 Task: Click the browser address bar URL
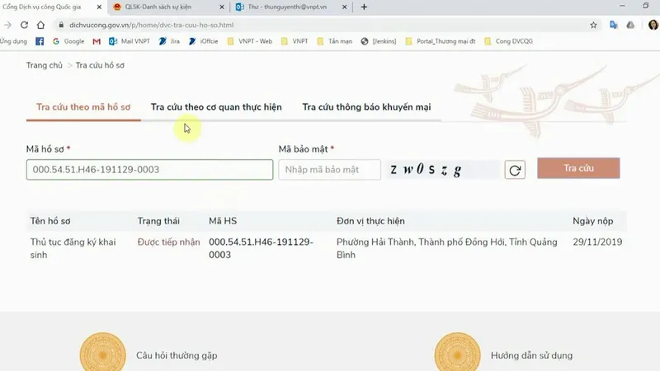point(152,26)
